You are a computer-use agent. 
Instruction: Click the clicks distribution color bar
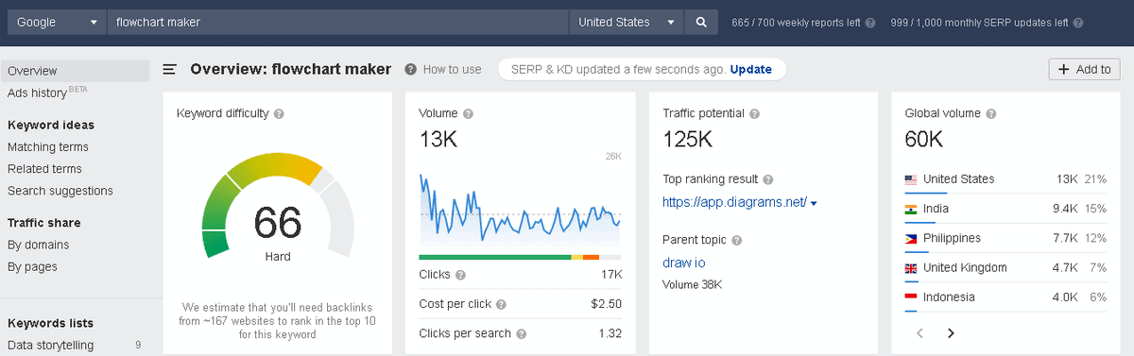[x=520, y=257]
